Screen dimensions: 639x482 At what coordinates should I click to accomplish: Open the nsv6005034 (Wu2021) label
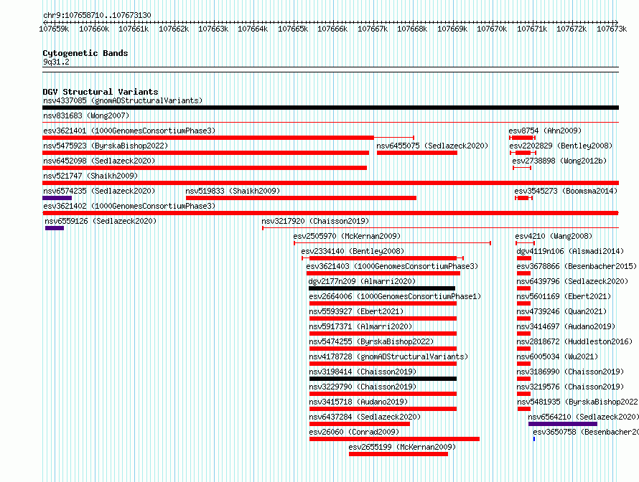coord(557,356)
